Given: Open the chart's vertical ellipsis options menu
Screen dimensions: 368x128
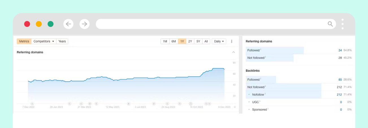Looking at the screenshot, I should (x=232, y=41).
